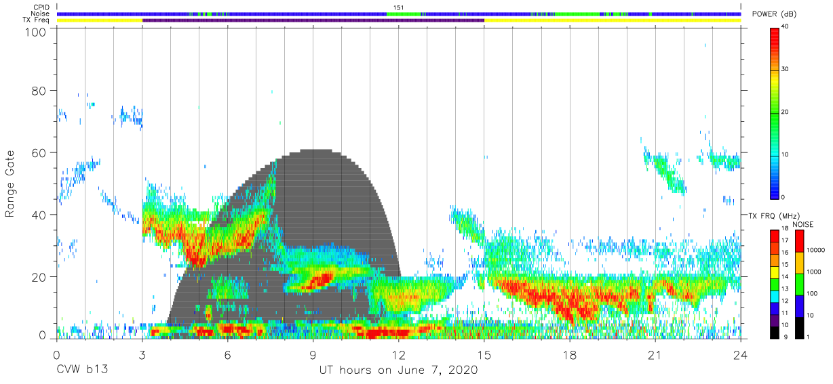Click the 'CVW b13' radar label
Viewport: 833px width, 384px height.
81,370
